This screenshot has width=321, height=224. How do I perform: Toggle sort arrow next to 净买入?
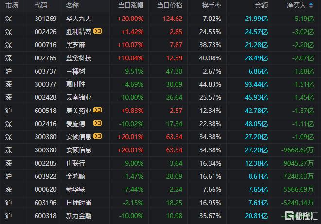(311, 5)
